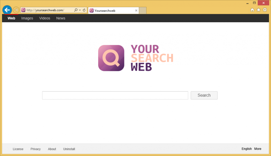
Task: Open the Tools gear icon
Action: click(x=265, y=10)
